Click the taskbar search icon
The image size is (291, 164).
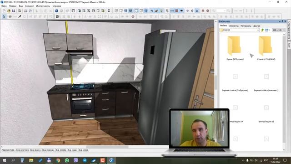click(13, 160)
